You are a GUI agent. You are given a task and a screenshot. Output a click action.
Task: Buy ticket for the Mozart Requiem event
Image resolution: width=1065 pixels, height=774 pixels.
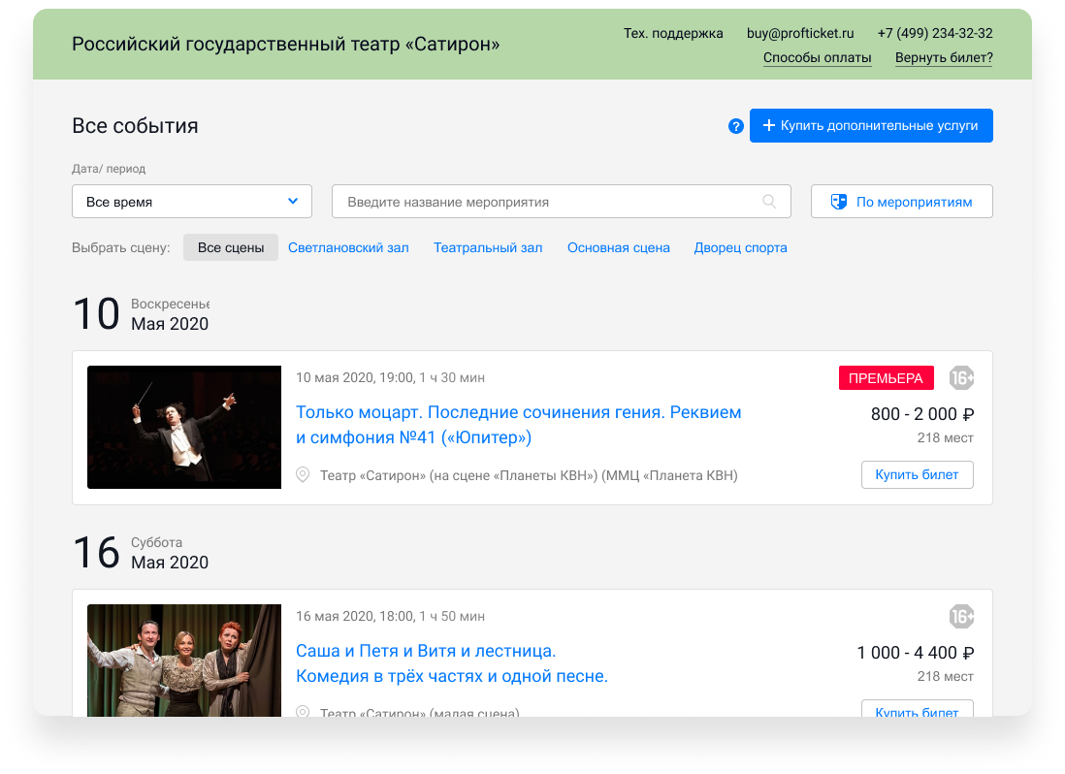click(917, 474)
